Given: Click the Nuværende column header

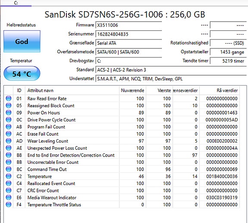Looking at the screenshot, I should pyautogui.click(x=132, y=90).
